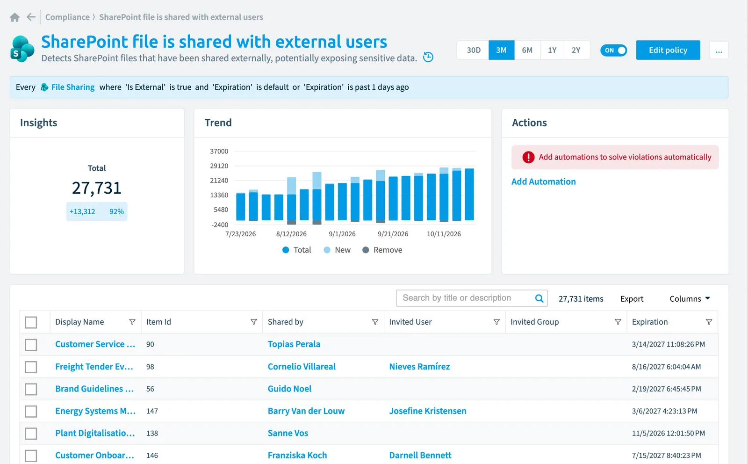
Task: Open shared-by user Guido Noel
Action: pyautogui.click(x=289, y=389)
